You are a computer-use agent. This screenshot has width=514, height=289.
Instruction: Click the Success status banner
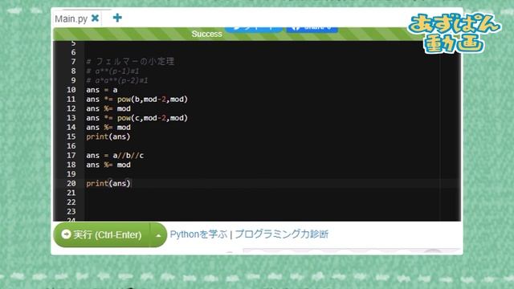206,34
